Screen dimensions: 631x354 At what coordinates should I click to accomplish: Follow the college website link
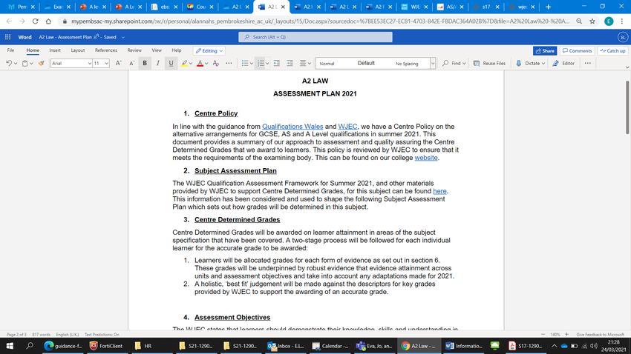(x=426, y=158)
